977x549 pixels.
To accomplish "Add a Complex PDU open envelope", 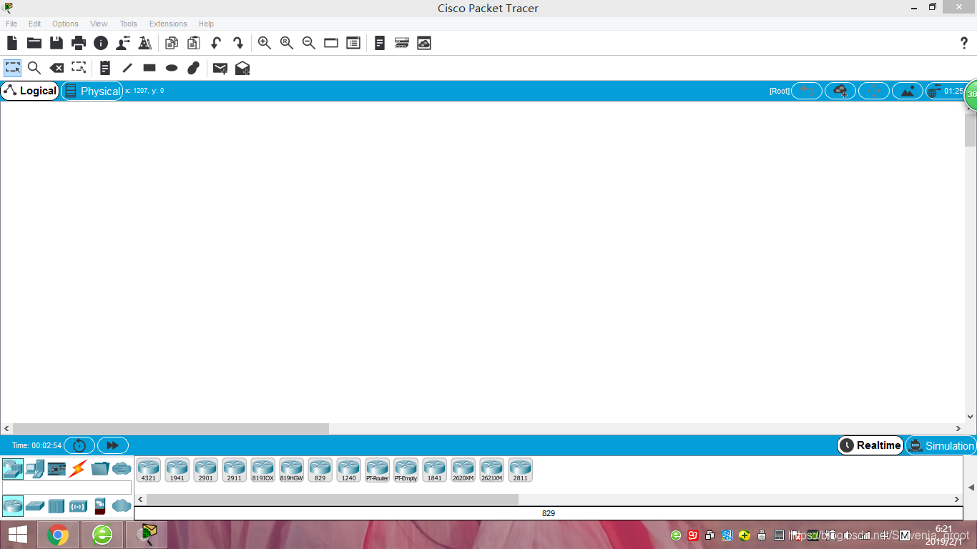I will 242,68.
